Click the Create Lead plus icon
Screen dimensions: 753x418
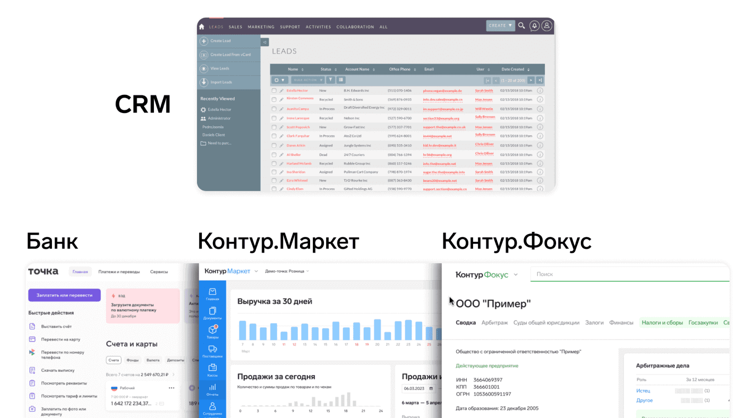[203, 41]
